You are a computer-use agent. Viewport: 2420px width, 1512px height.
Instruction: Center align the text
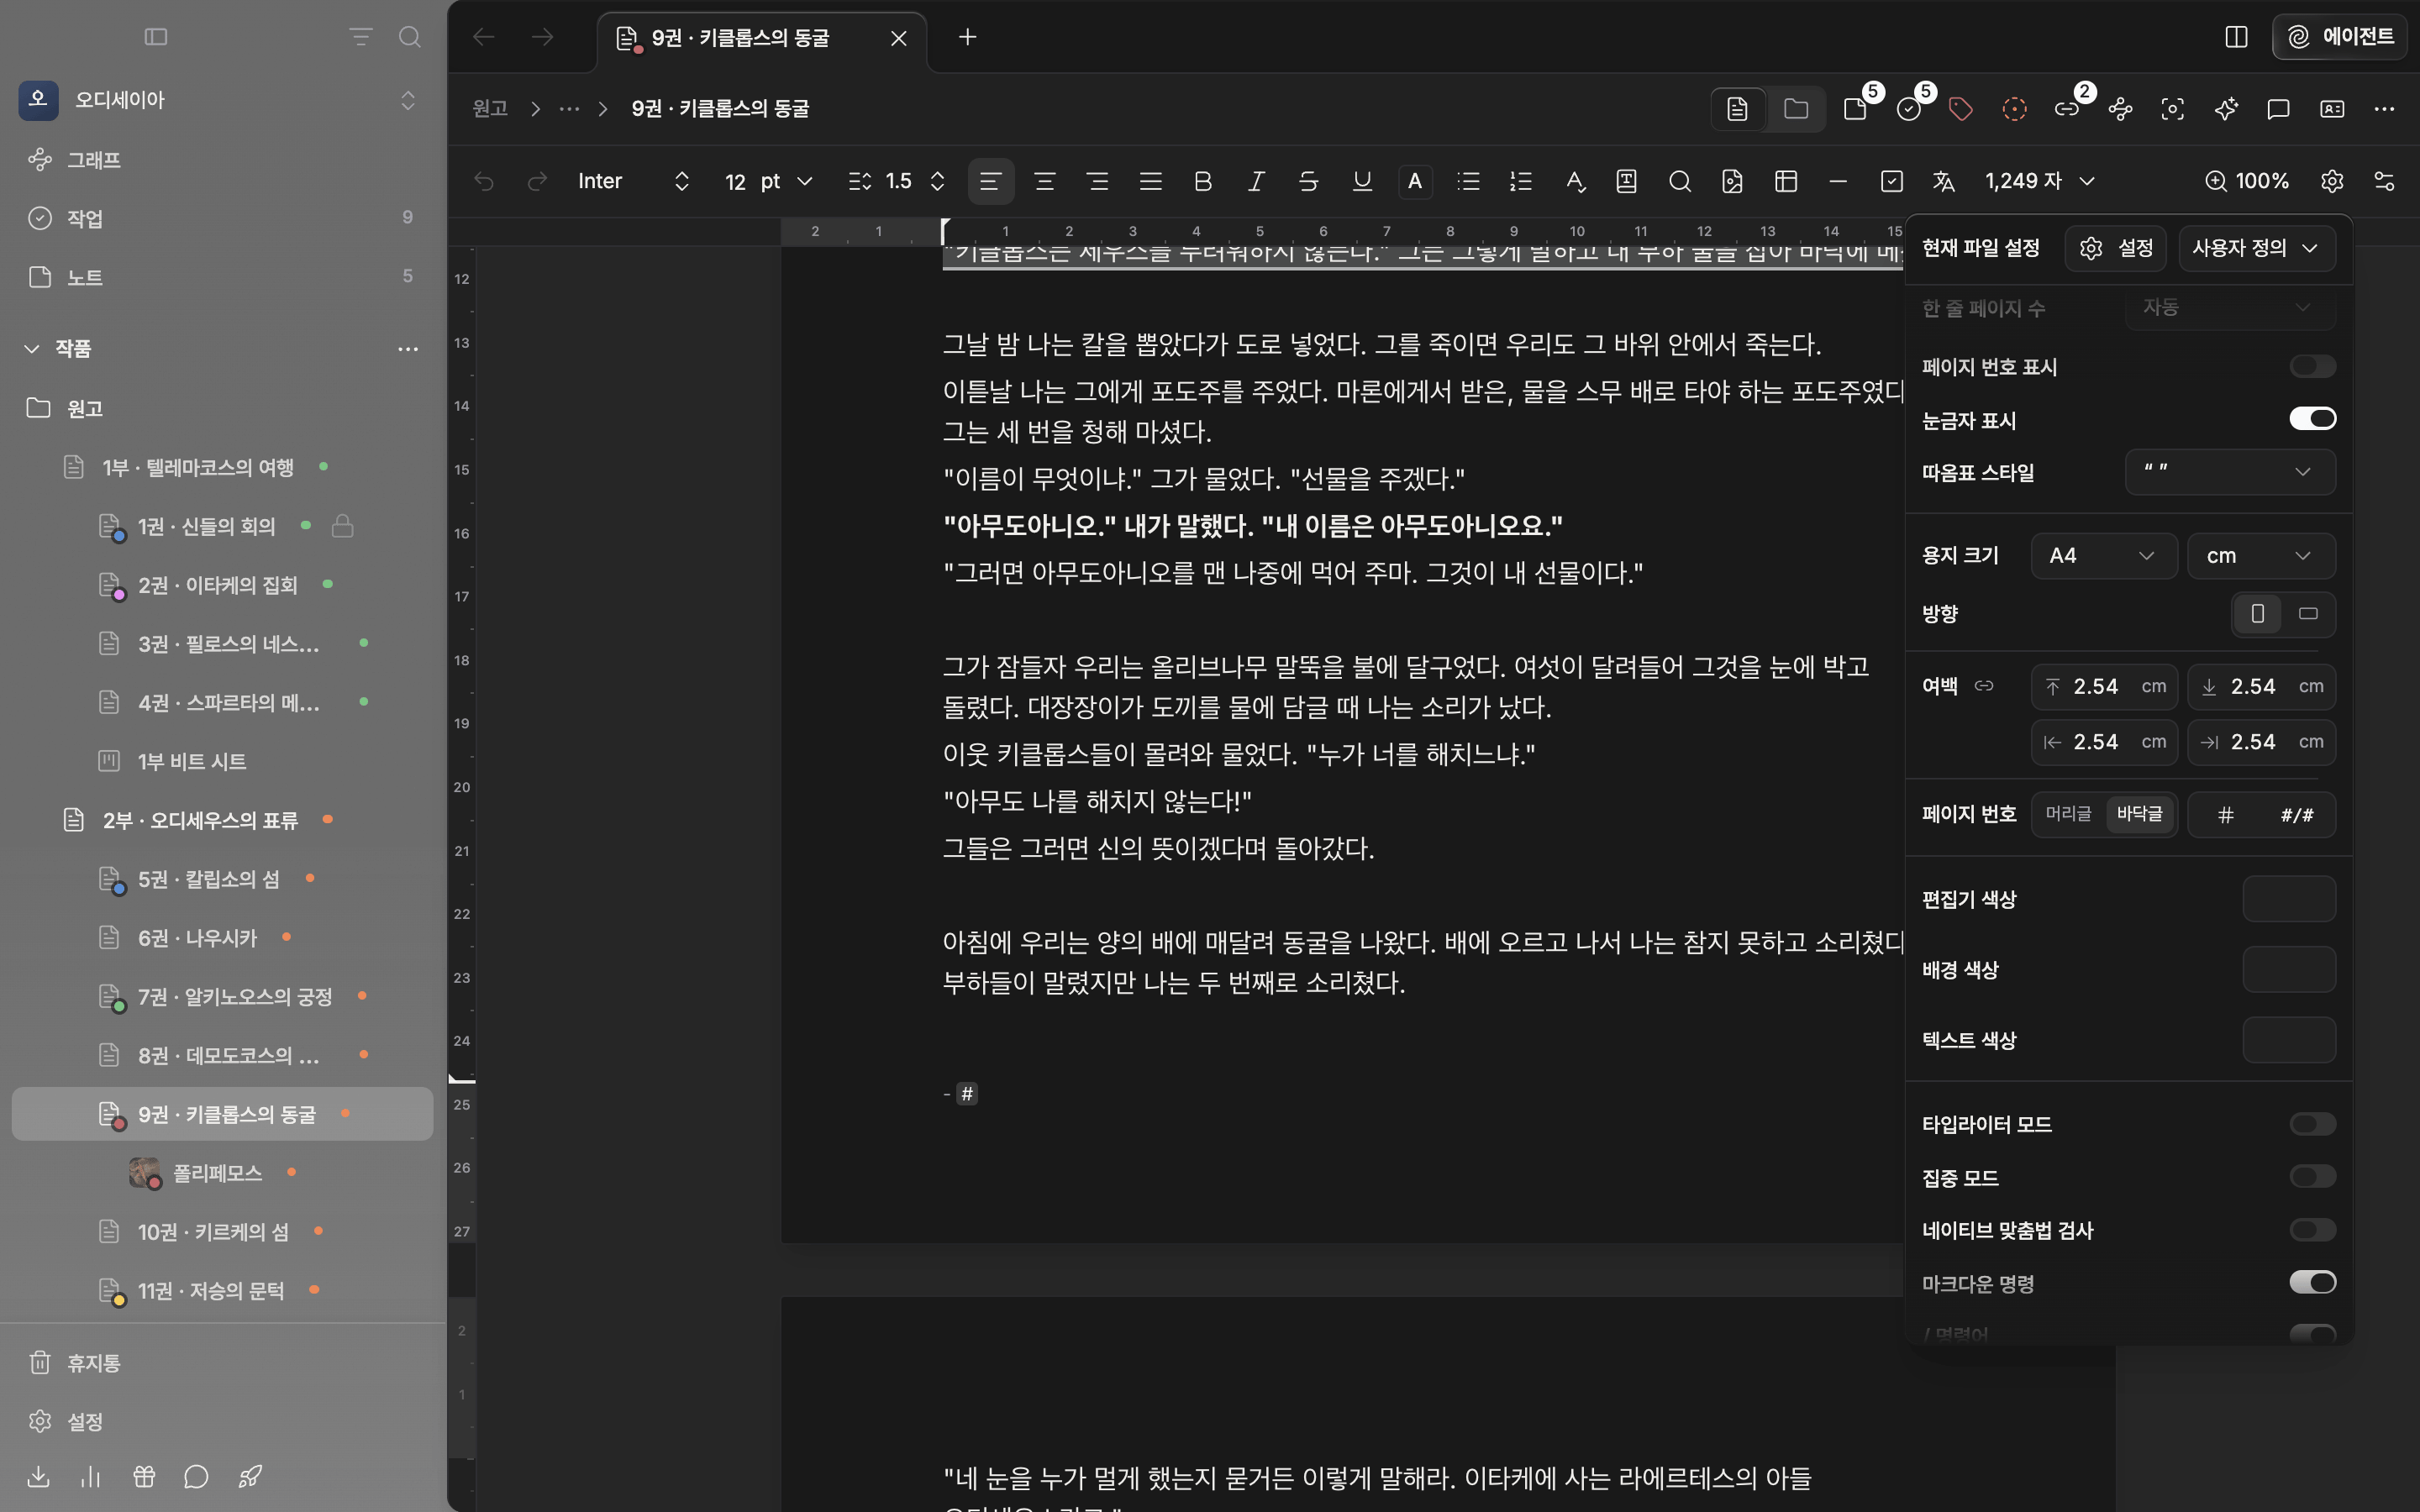1044,181
